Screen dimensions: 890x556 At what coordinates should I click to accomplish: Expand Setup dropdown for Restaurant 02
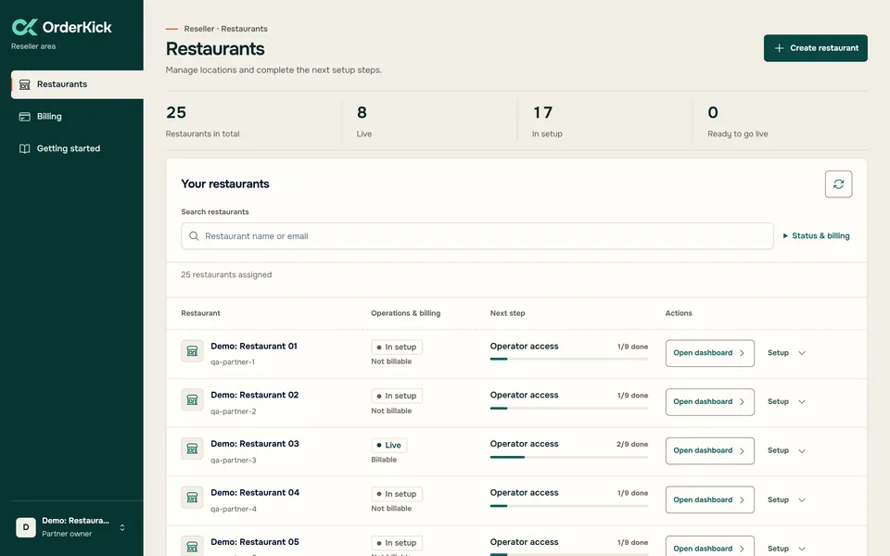(786, 401)
